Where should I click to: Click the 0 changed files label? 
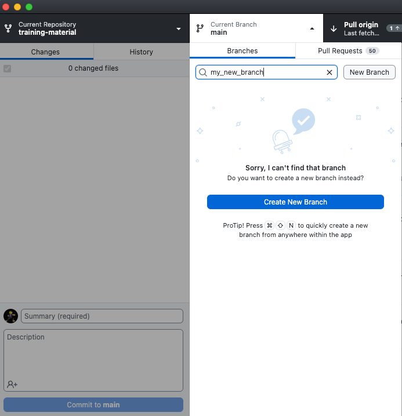(x=93, y=68)
